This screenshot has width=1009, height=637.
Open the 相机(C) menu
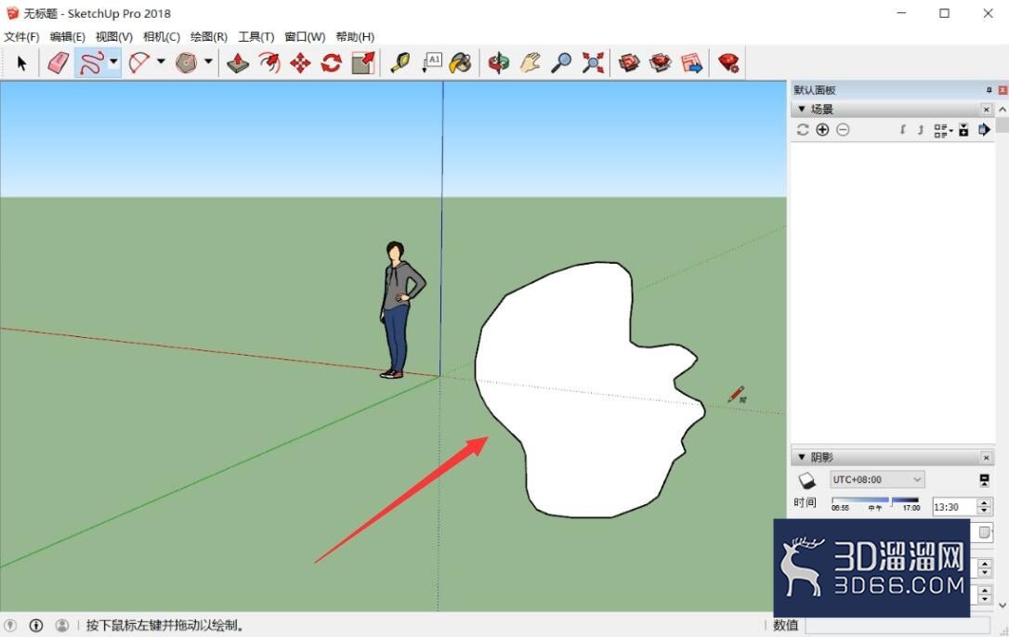click(x=162, y=36)
